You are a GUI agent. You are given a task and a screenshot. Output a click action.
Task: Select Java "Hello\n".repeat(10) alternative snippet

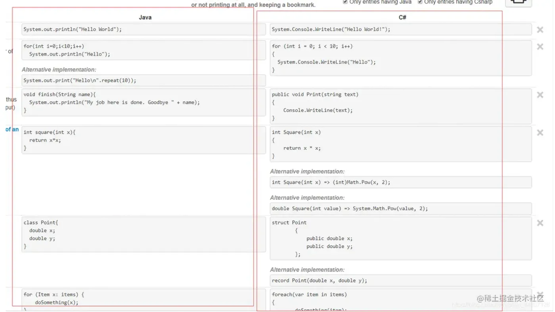(x=144, y=80)
